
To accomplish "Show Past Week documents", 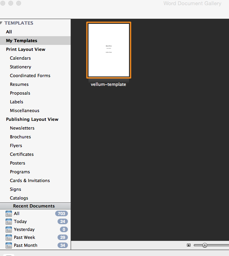I will point(25,237).
